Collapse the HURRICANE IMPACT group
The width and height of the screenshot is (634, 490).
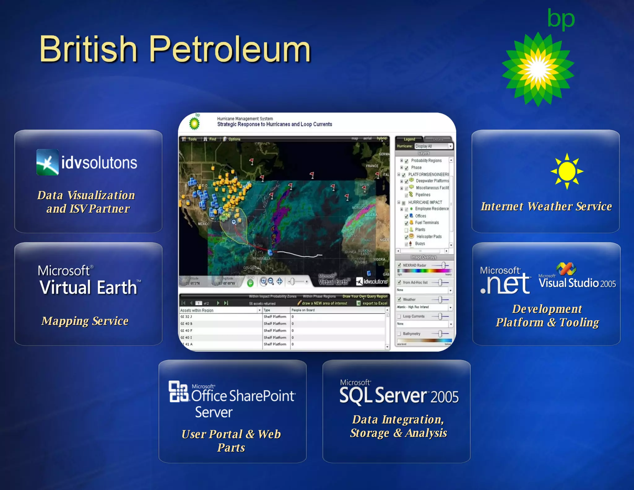[x=399, y=202]
